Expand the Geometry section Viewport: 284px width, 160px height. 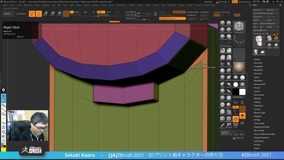pos(258,63)
